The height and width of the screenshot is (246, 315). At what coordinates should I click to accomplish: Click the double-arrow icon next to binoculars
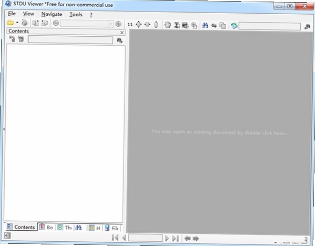[x=214, y=26]
